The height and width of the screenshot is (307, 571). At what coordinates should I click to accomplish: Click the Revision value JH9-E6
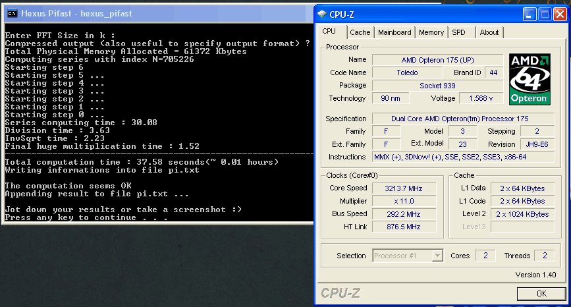(537, 144)
